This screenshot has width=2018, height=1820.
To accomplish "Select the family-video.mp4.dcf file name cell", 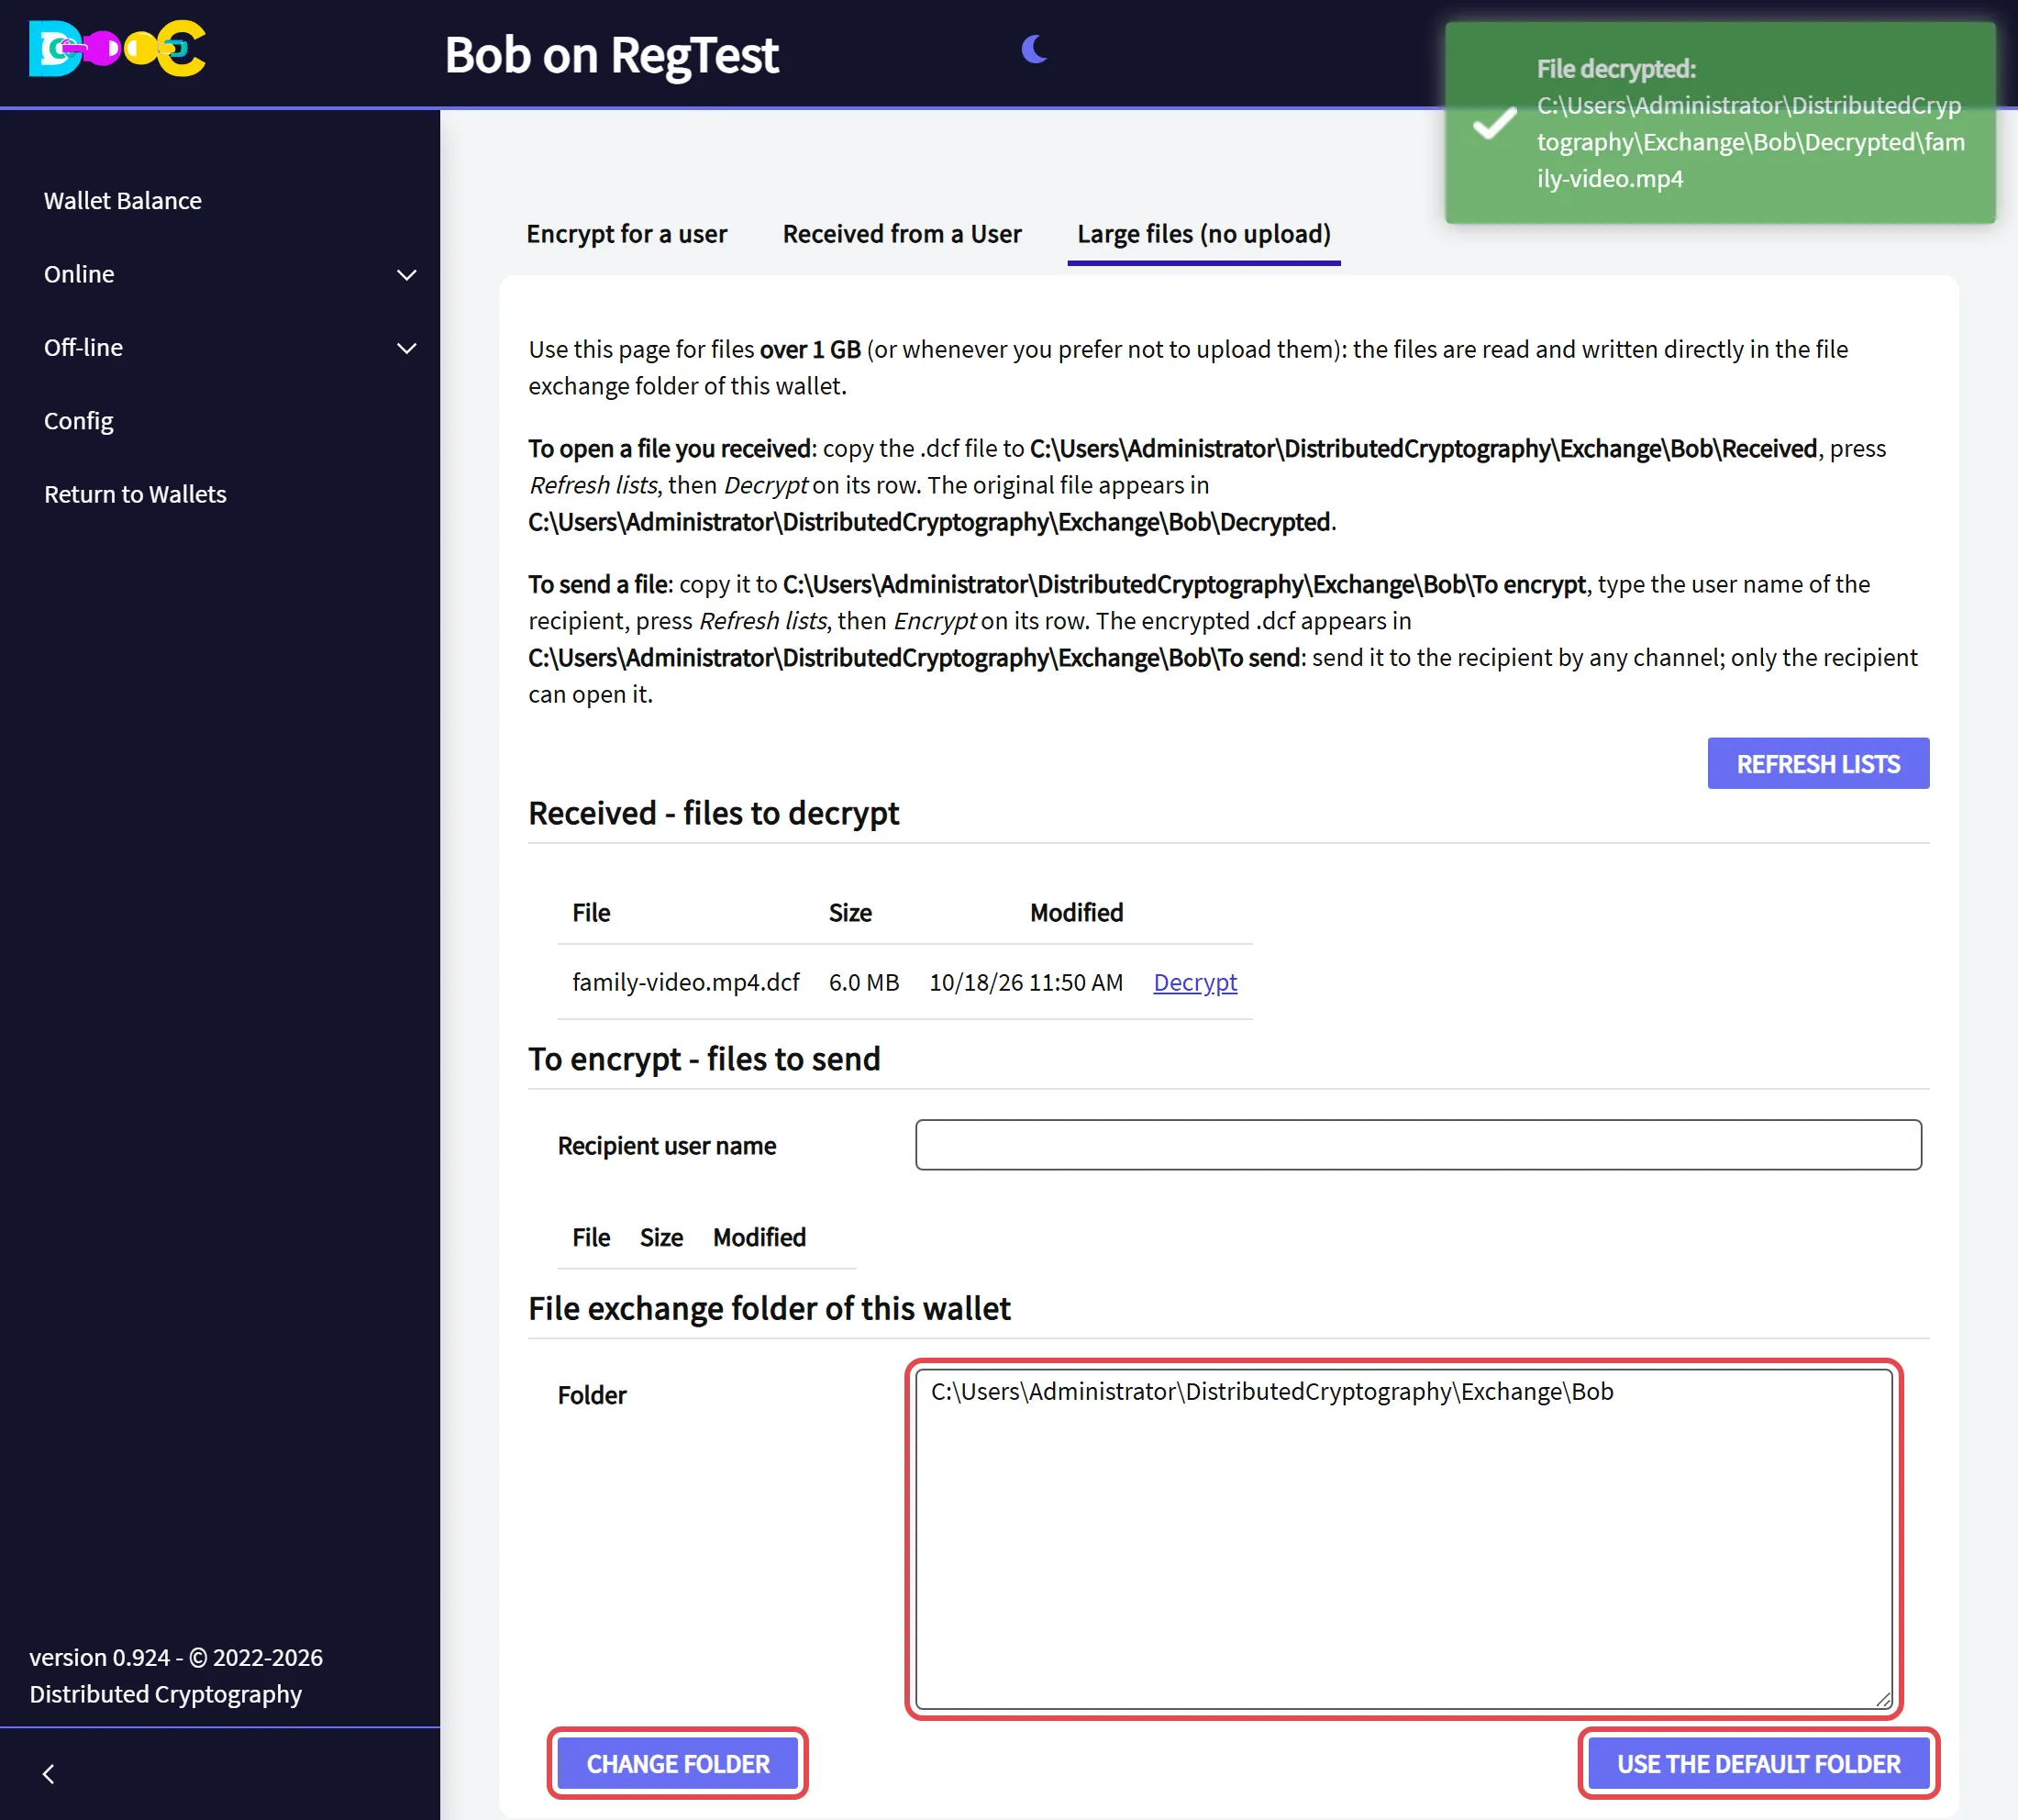I will point(686,982).
